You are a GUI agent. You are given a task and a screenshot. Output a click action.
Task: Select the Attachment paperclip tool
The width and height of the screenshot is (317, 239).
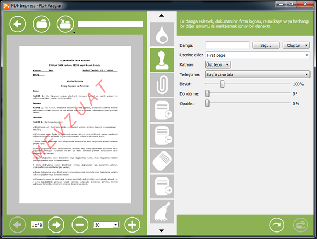(162, 85)
